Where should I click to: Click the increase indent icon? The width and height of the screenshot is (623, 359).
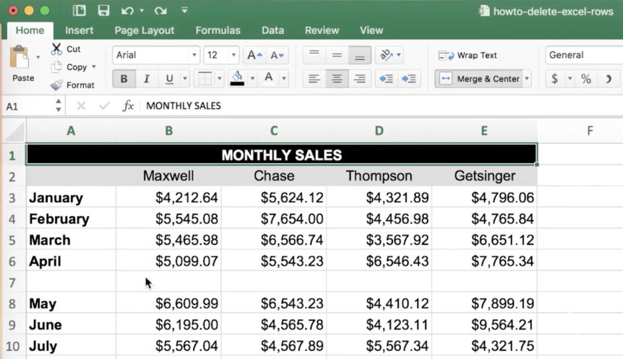point(409,79)
